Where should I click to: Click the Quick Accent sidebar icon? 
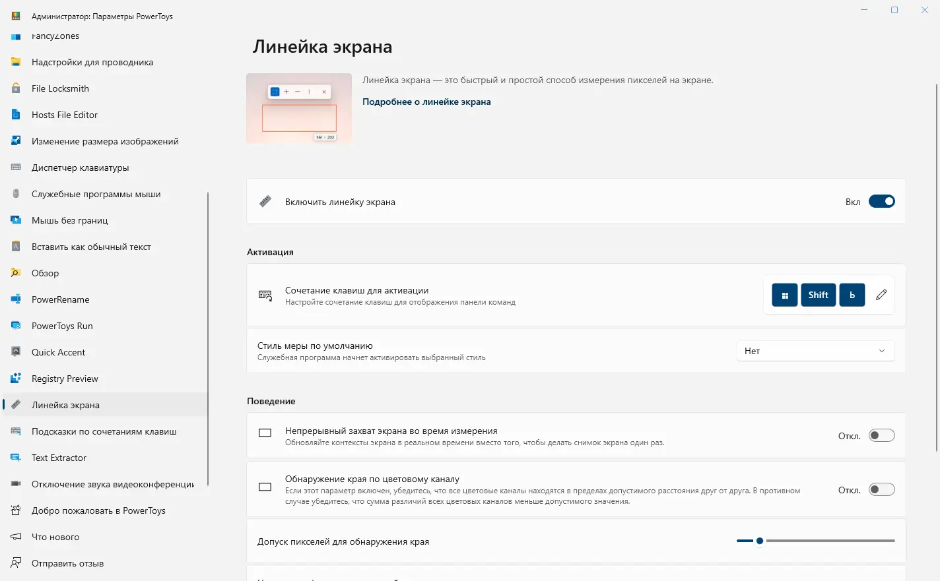click(16, 352)
